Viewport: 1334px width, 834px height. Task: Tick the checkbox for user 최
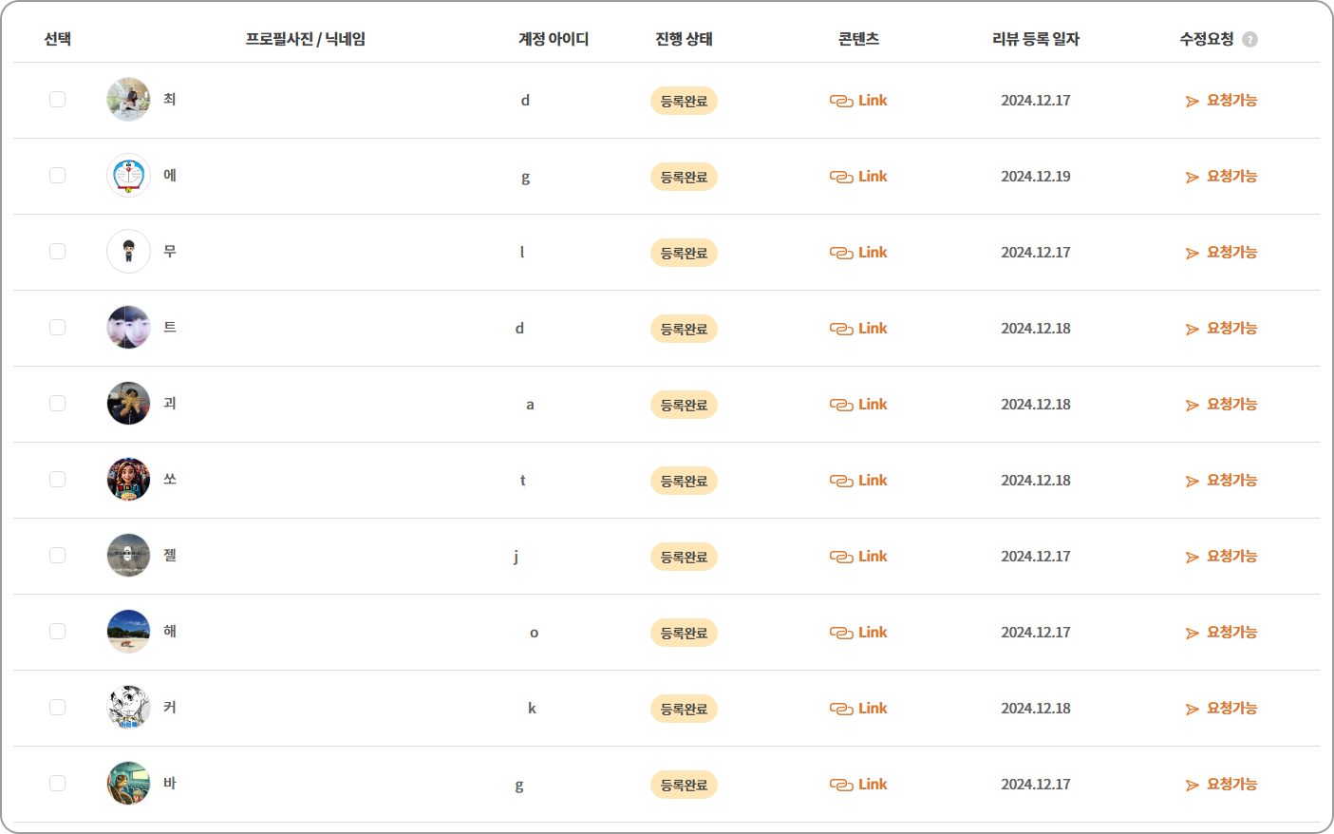(x=58, y=100)
